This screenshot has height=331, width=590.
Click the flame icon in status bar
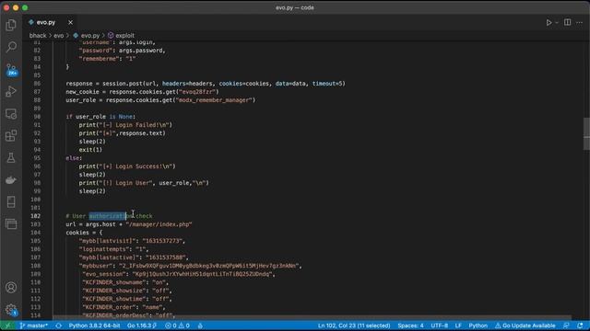(200, 325)
